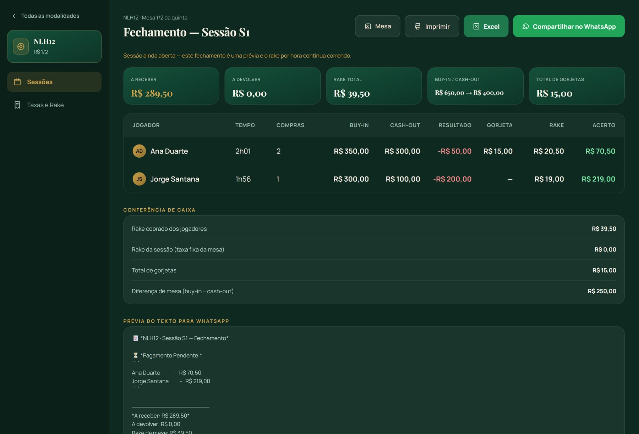This screenshot has width=639, height=434.
Task: Click Ana Duarte's result -R$ 50,00
Action: pyautogui.click(x=454, y=151)
